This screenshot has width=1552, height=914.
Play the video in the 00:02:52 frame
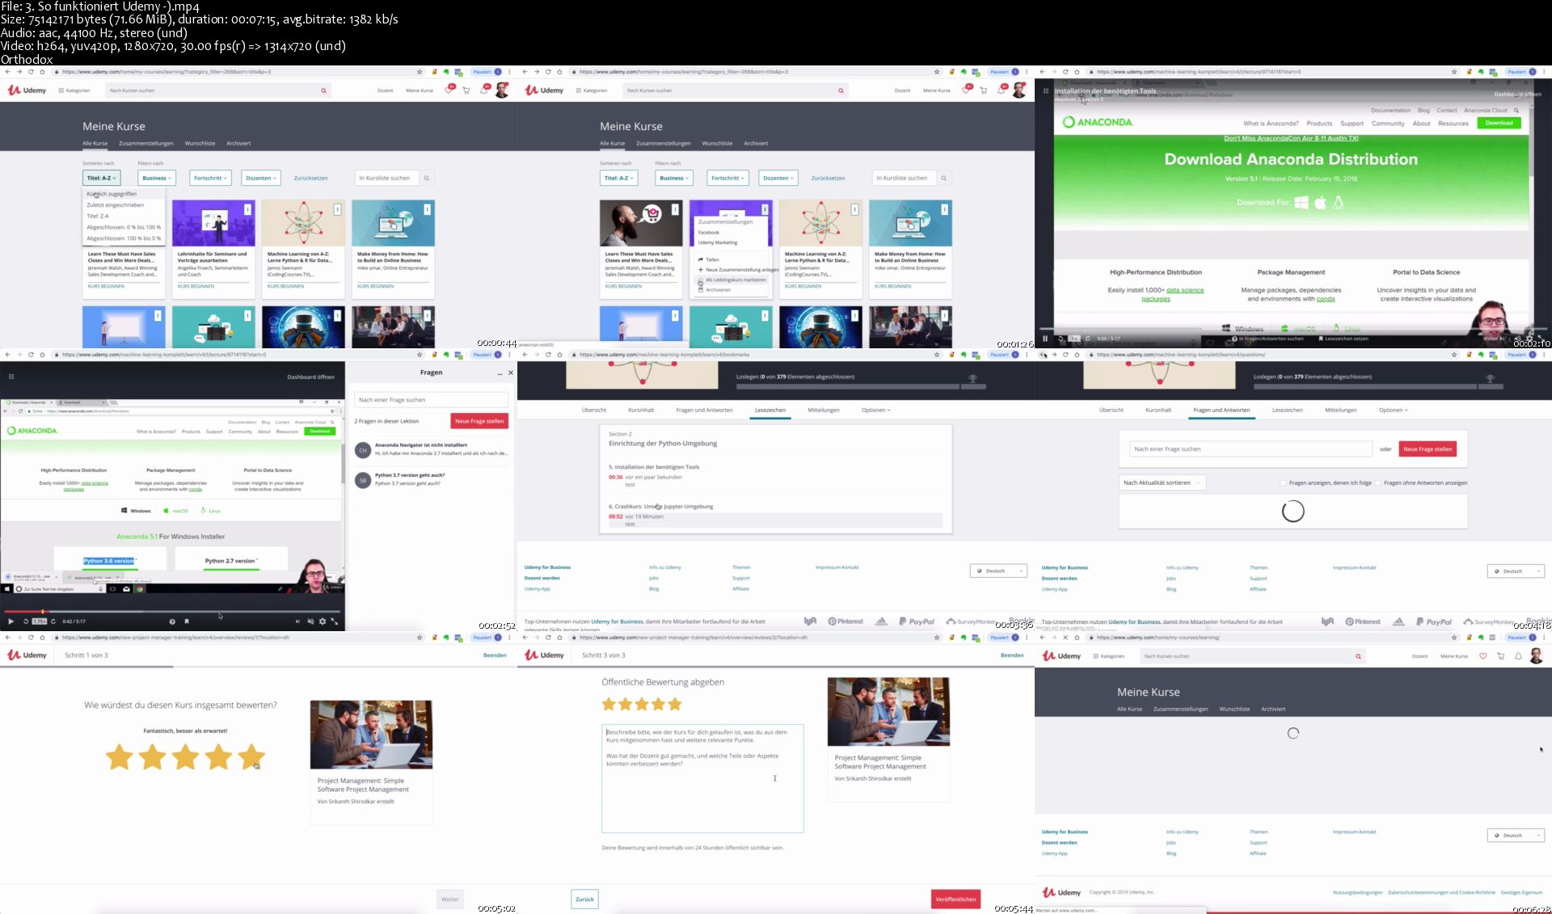coord(11,621)
